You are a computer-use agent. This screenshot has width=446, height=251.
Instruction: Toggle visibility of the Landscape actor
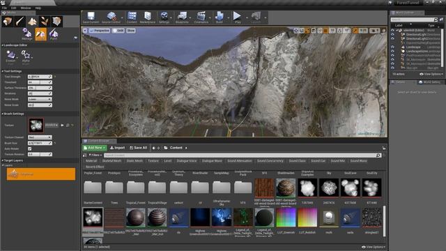392,47
